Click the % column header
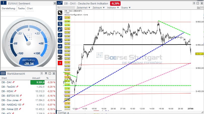Screen dimensions: 204x114 point(48,78)
